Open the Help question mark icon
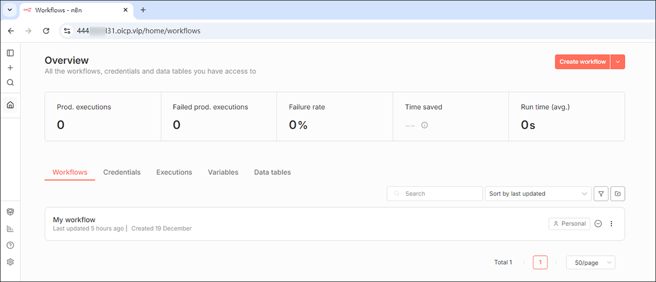The image size is (656, 282). 10,245
